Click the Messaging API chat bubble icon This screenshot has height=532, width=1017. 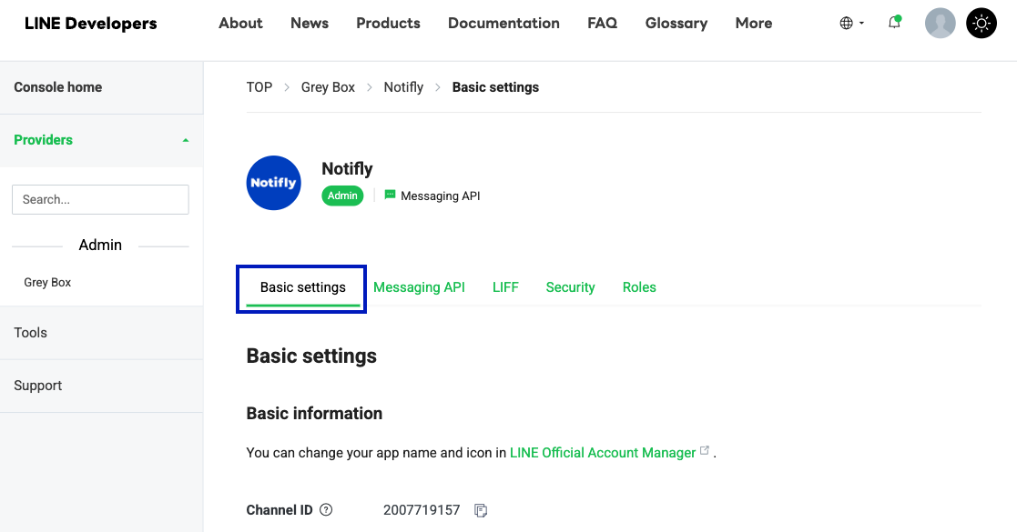[390, 195]
